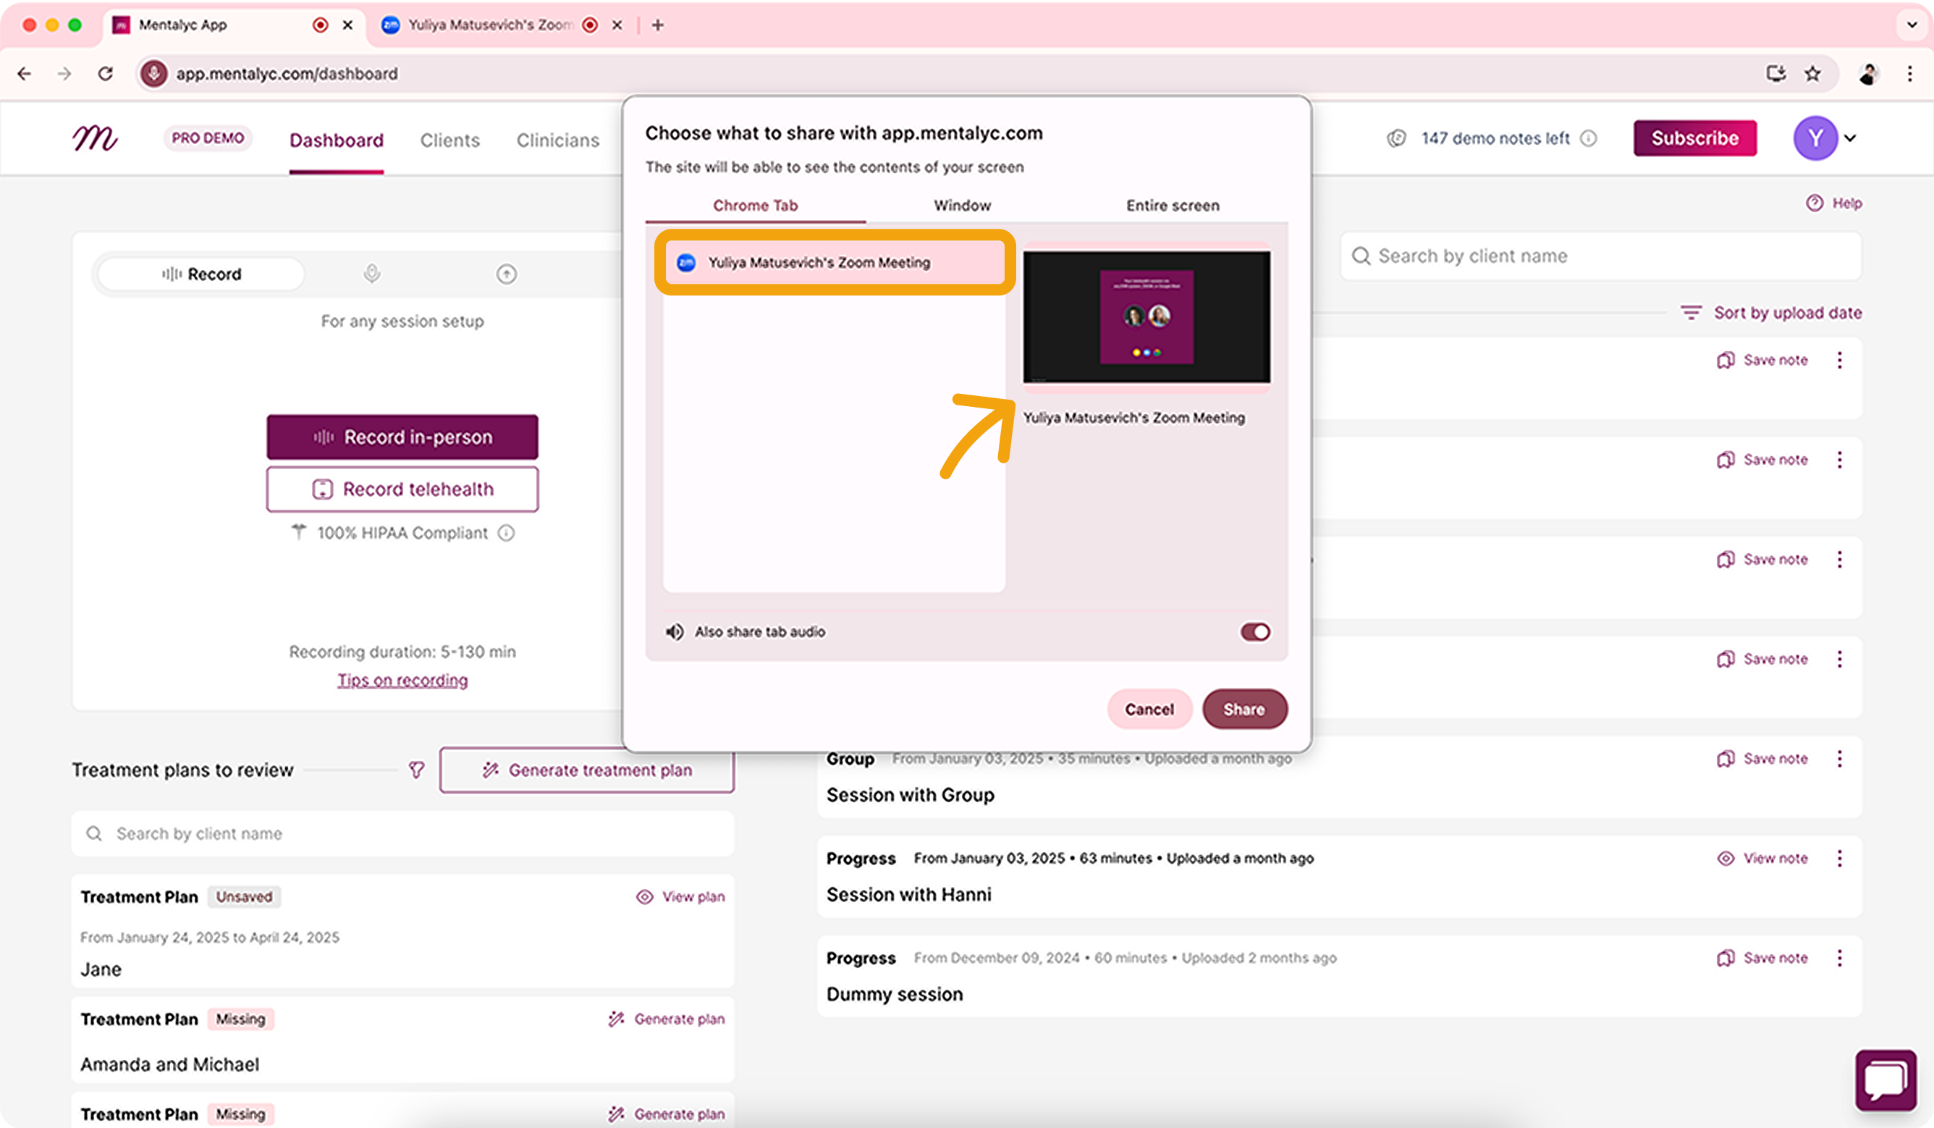Open three-dot menu for Session with Hanni
Image resolution: width=1934 pixels, height=1128 pixels.
tap(1839, 859)
